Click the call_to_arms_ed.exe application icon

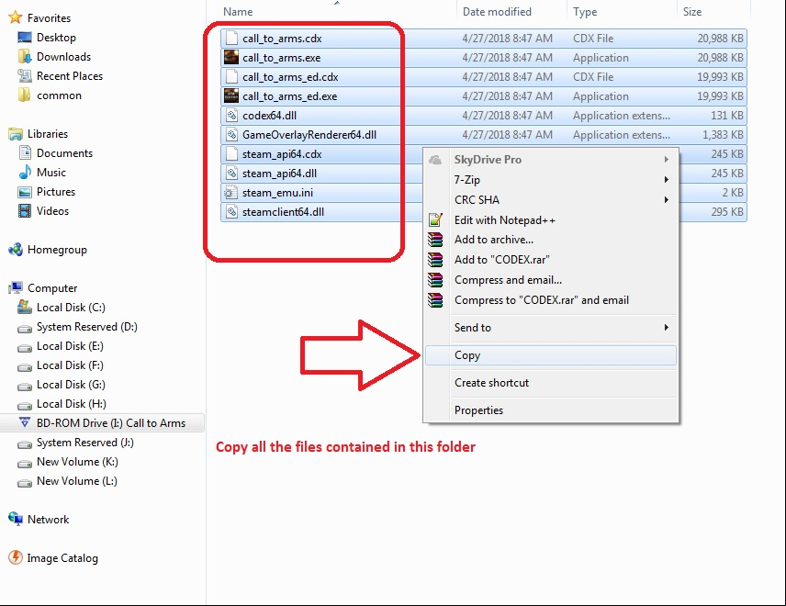(231, 95)
